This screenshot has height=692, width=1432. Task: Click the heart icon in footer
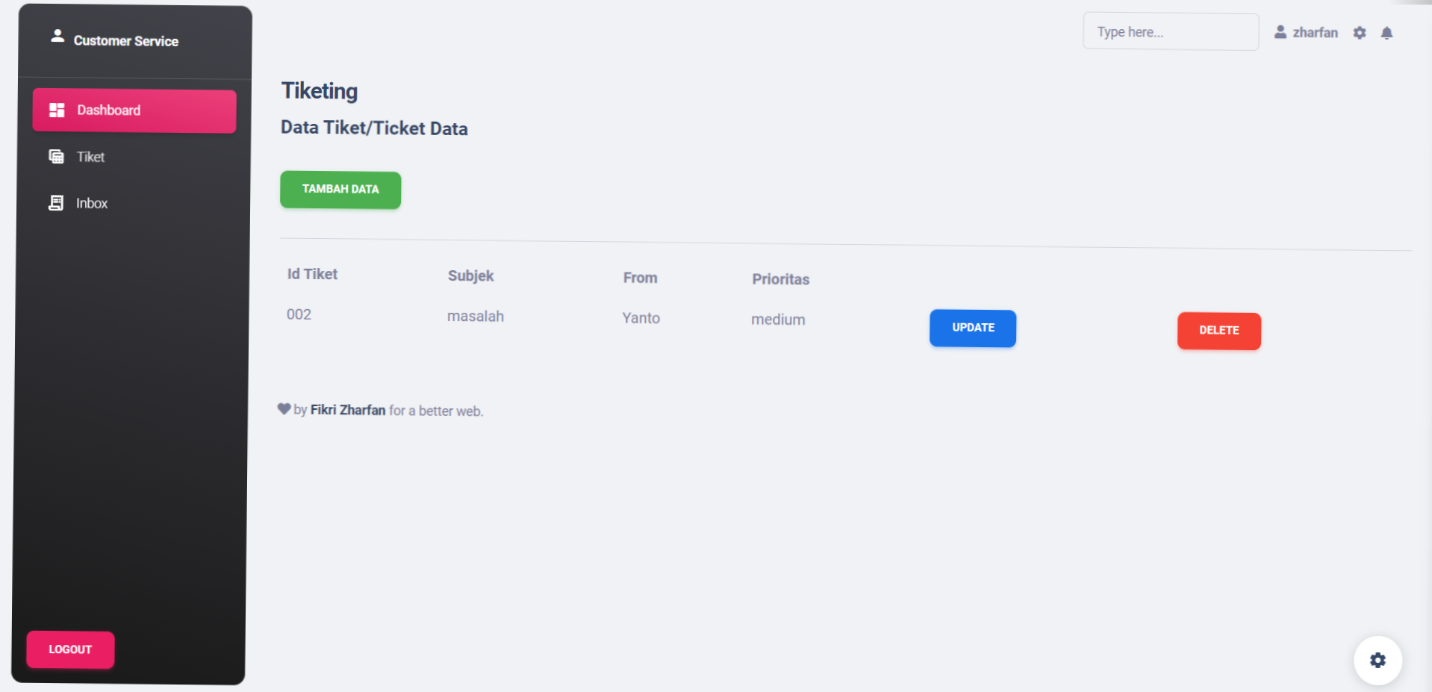(x=284, y=409)
